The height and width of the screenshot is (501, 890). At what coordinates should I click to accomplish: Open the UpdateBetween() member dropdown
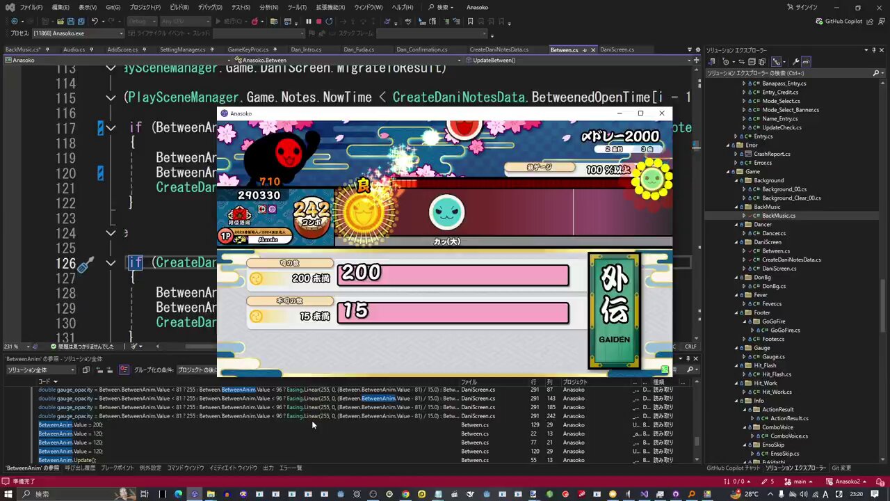coord(580,61)
